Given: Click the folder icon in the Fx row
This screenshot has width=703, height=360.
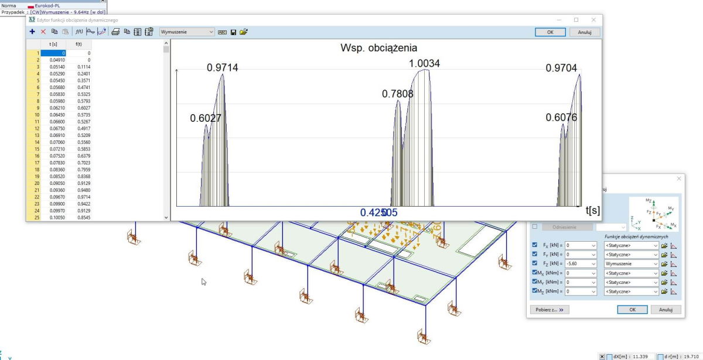Looking at the screenshot, I should [664, 245].
